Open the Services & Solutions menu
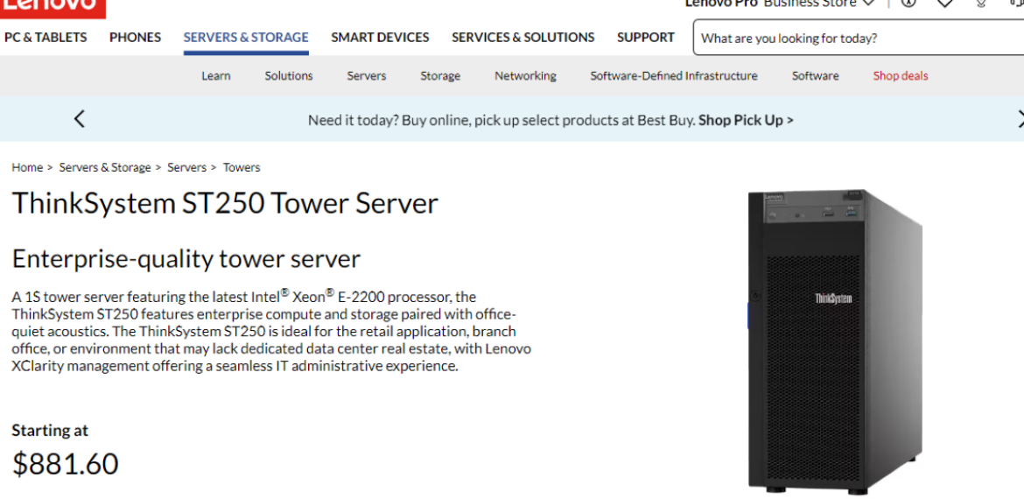This screenshot has height=499, width=1024. click(x=523, y=38)
